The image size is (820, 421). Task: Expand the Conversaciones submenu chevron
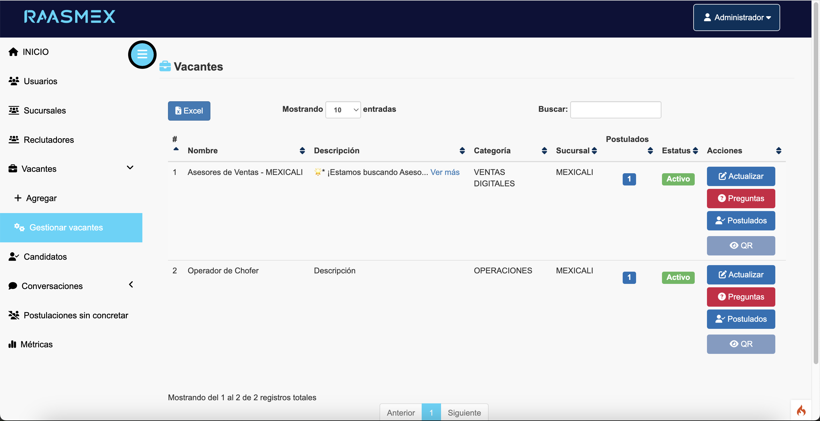coord(131,284)
